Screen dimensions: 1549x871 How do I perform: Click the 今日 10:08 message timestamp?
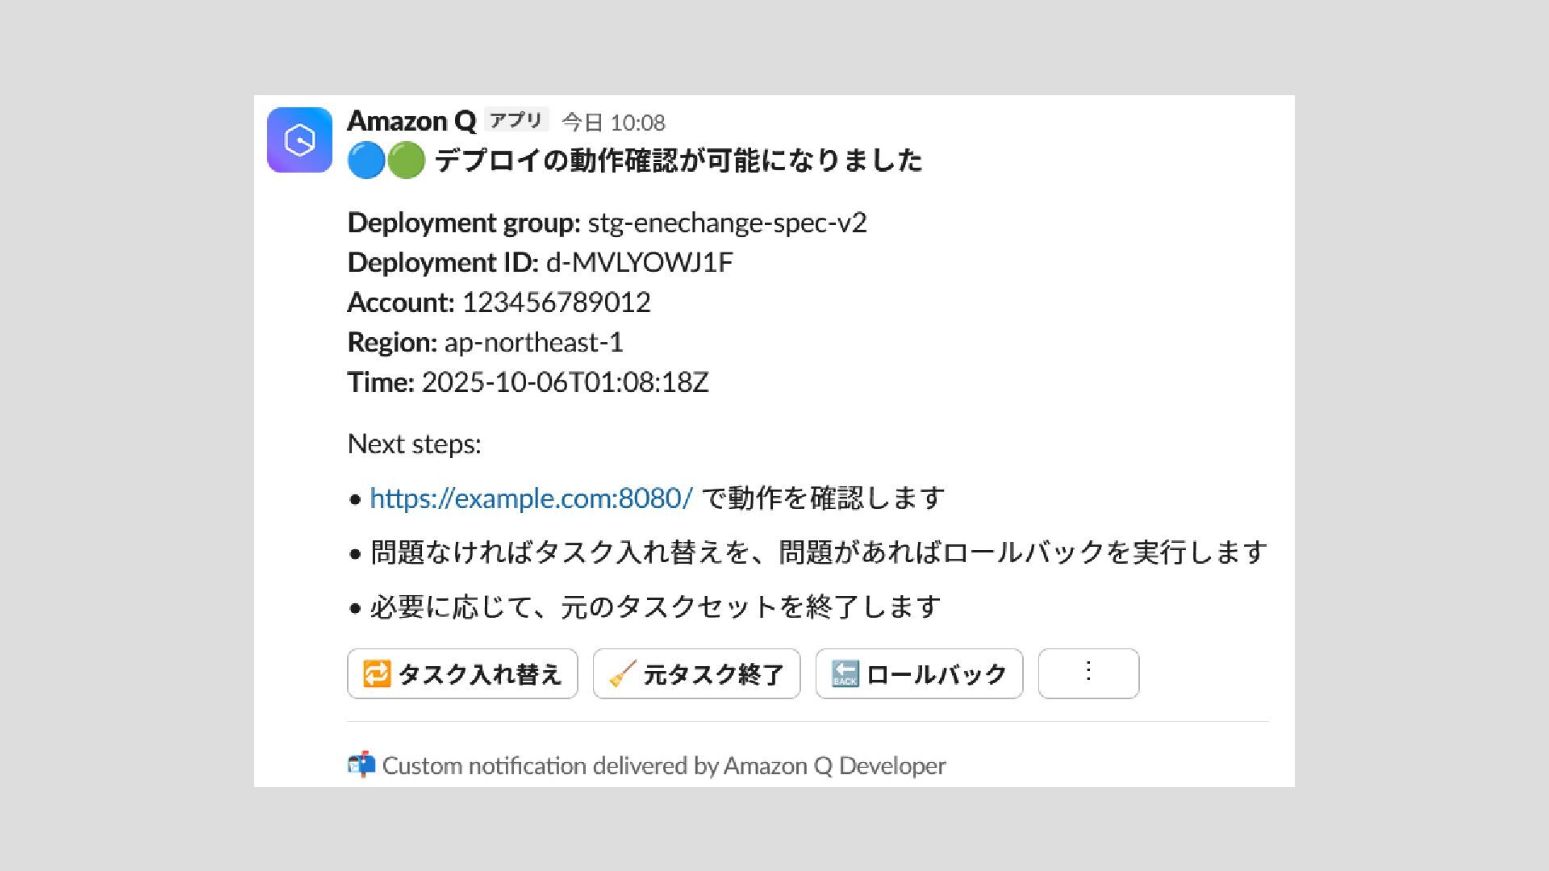613,123
